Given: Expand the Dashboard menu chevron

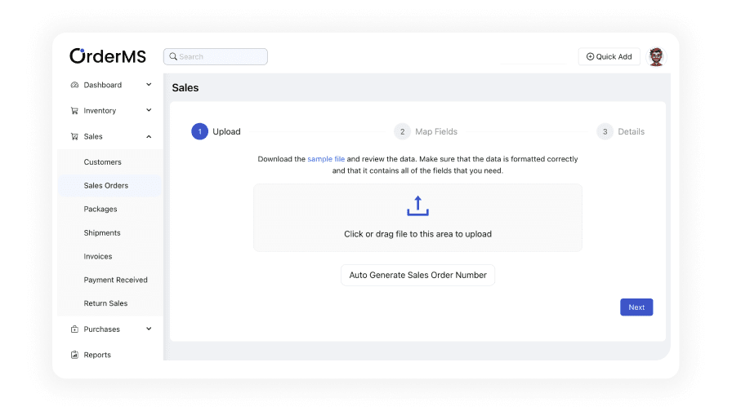Looking at the screenshot, I should (x=149, y=85).
